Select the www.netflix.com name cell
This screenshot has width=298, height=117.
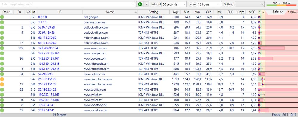tap(110, 74)
